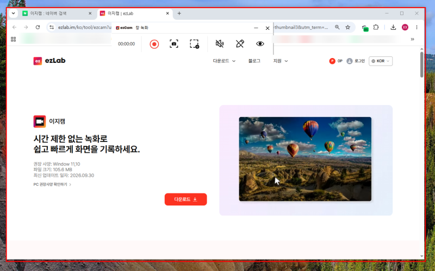Screen dimensions: 435x271
Task: Click the red P points icon
Action: (332, 61)
